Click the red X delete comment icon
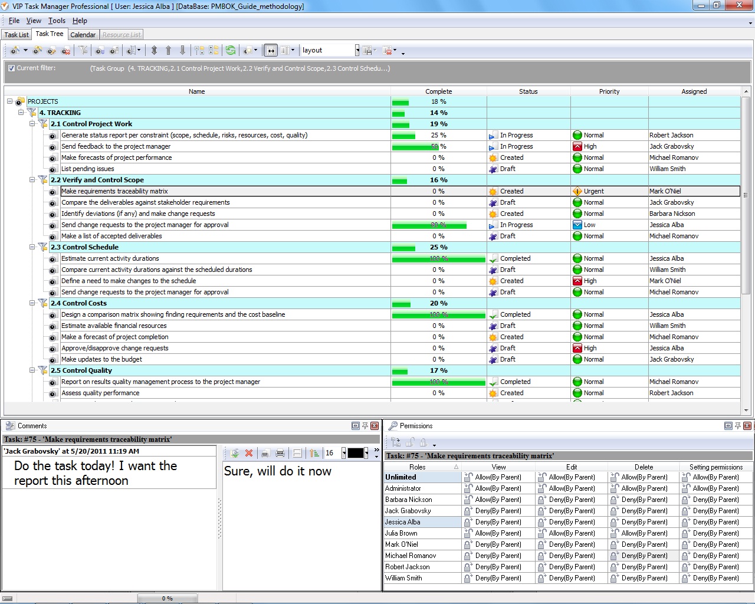This screenshot has width=755, height=604. point(249,453)
